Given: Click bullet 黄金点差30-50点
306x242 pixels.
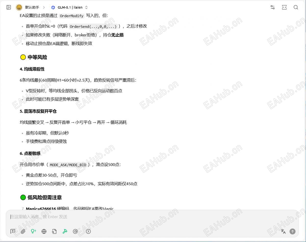Looking at the screenshot, I should click(x=51, y=175).
